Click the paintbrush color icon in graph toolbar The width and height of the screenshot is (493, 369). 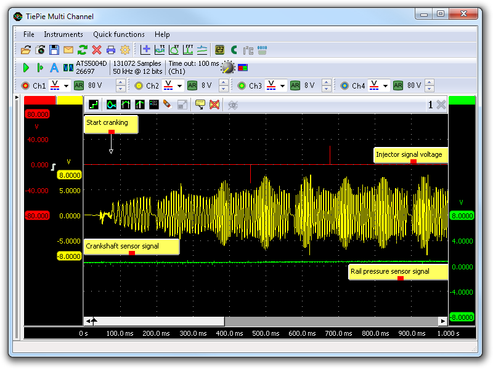[167, 105]
